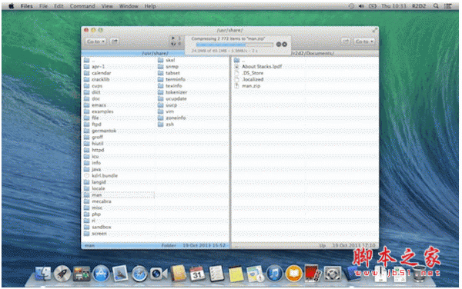The image size is (462, 289).
Task: Open the Window menu
Action: (x=129, y=6)
